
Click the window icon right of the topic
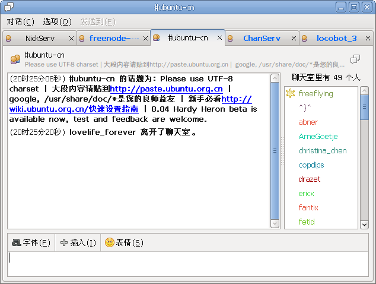(x=355, y=59)
